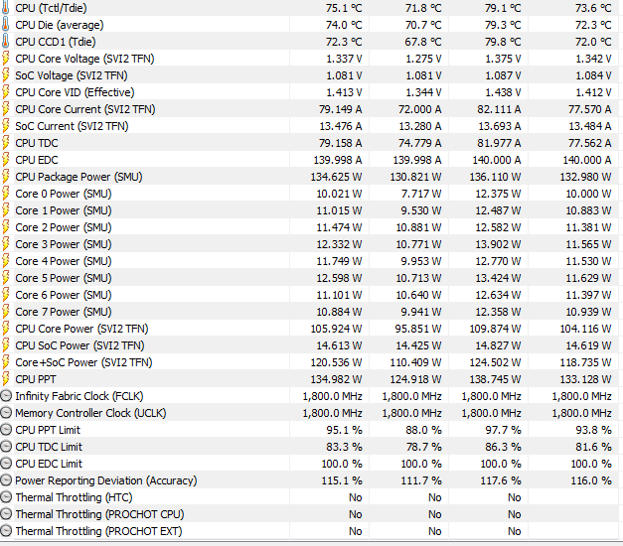The width and height of the screenshot is (623, 546).
Task: Click lightning icon beside CPU Package Power
Action: click(6, 177)
